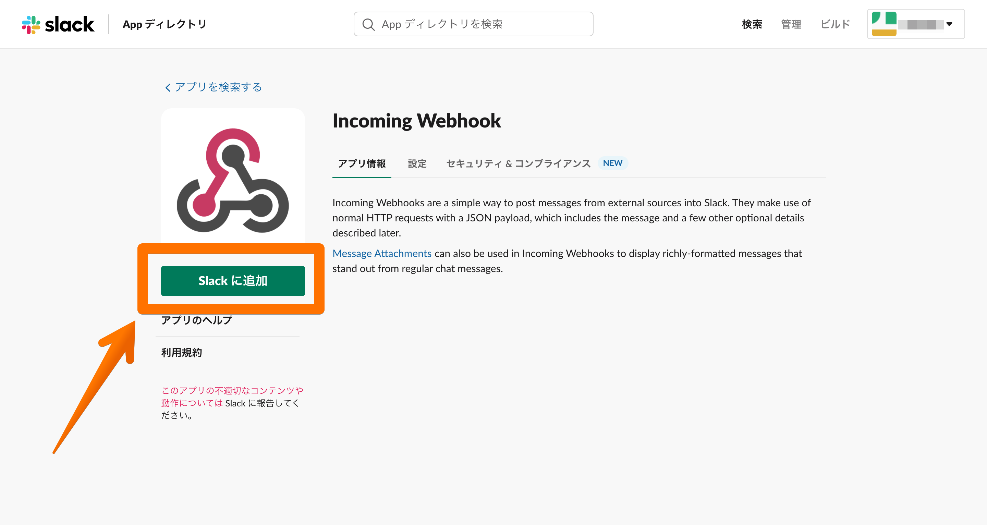Click the back chevron beside アプリを検索する
The height and width of the screenshot is (525, 987).
pyautogui.click(x=168, y=88)
